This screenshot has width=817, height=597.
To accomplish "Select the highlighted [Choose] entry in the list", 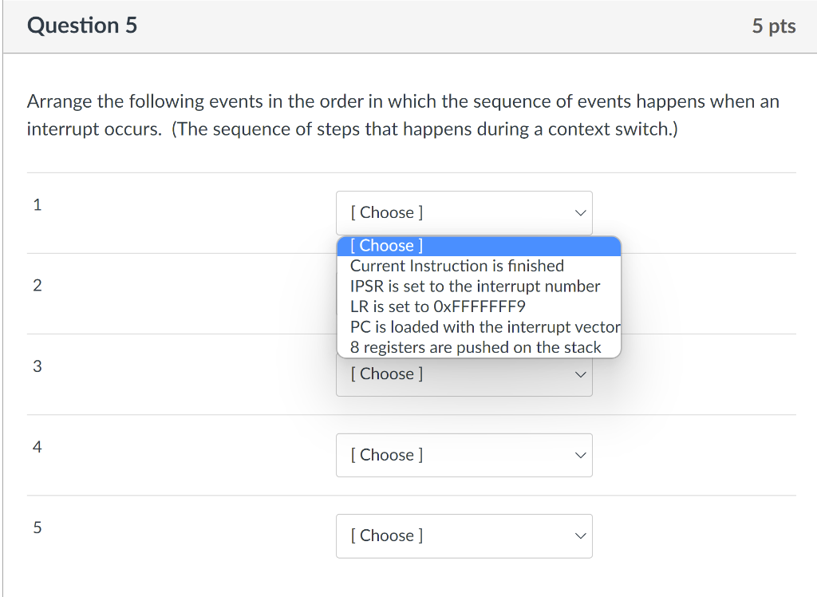I will 385,246.
